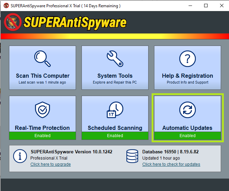Click the magnifying glass scan icon
This screenshot has width=229, height=191.
42,59
